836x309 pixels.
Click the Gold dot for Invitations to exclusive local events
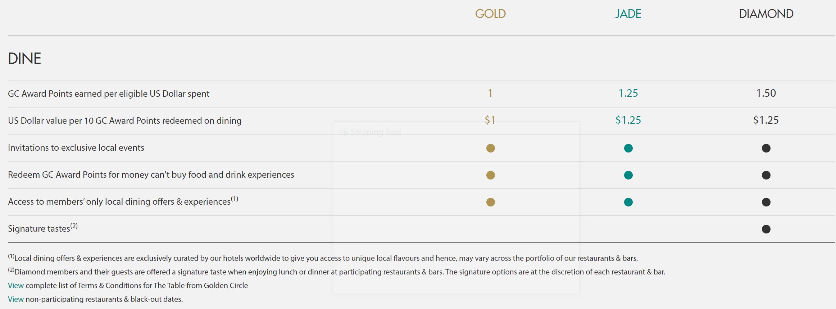[x=490, y=148]
